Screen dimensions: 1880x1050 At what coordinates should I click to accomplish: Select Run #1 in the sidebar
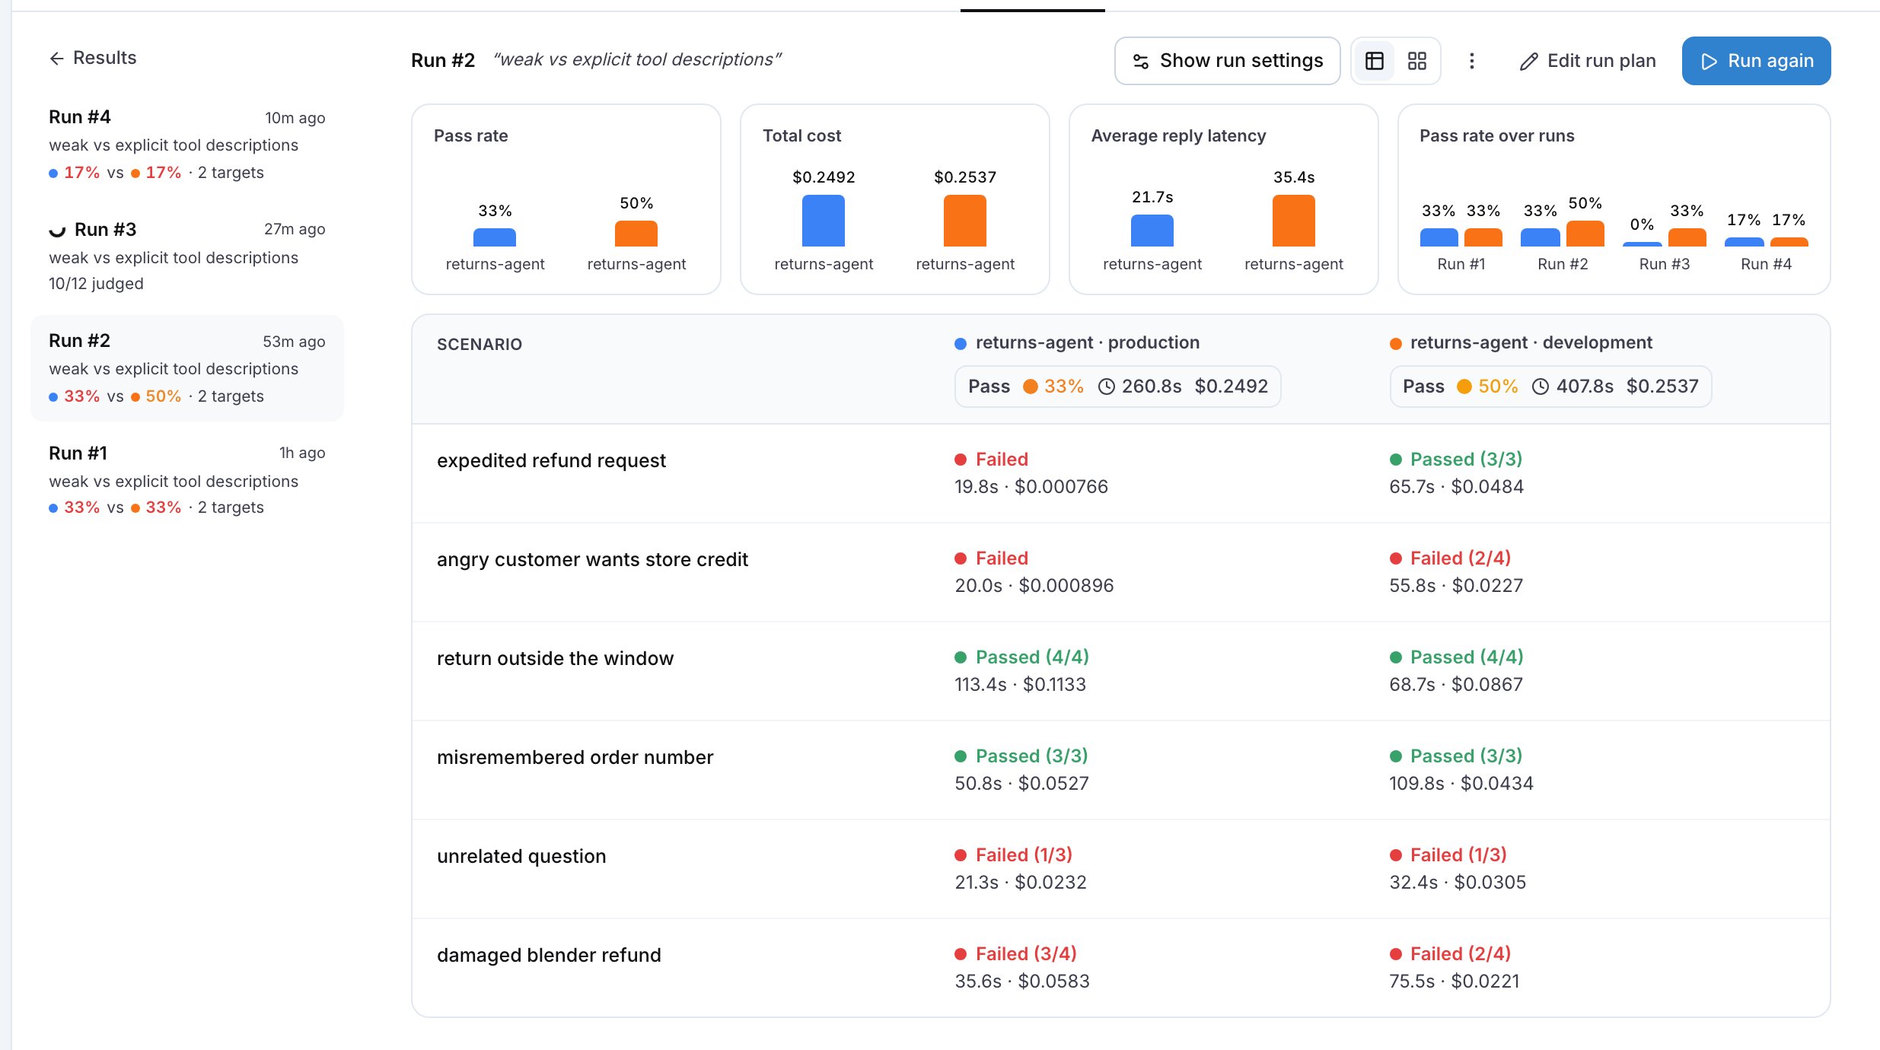point(187,479)
